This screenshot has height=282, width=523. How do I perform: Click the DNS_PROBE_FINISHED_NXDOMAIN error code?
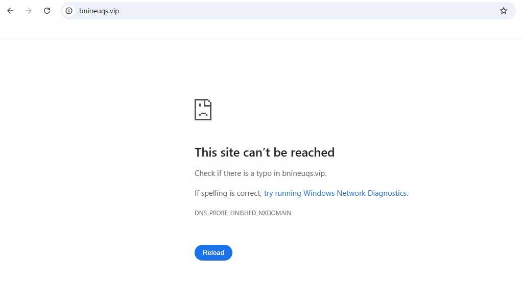point(243,213)
